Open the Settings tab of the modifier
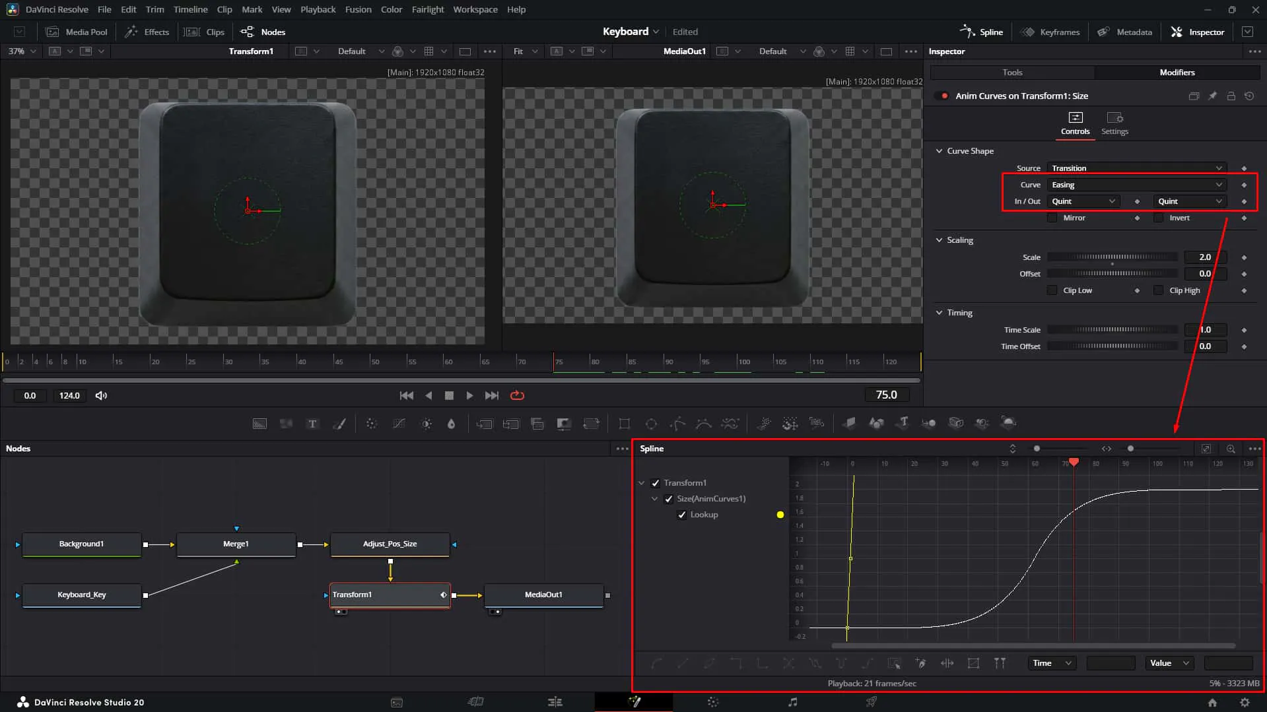 (1114, 123)
